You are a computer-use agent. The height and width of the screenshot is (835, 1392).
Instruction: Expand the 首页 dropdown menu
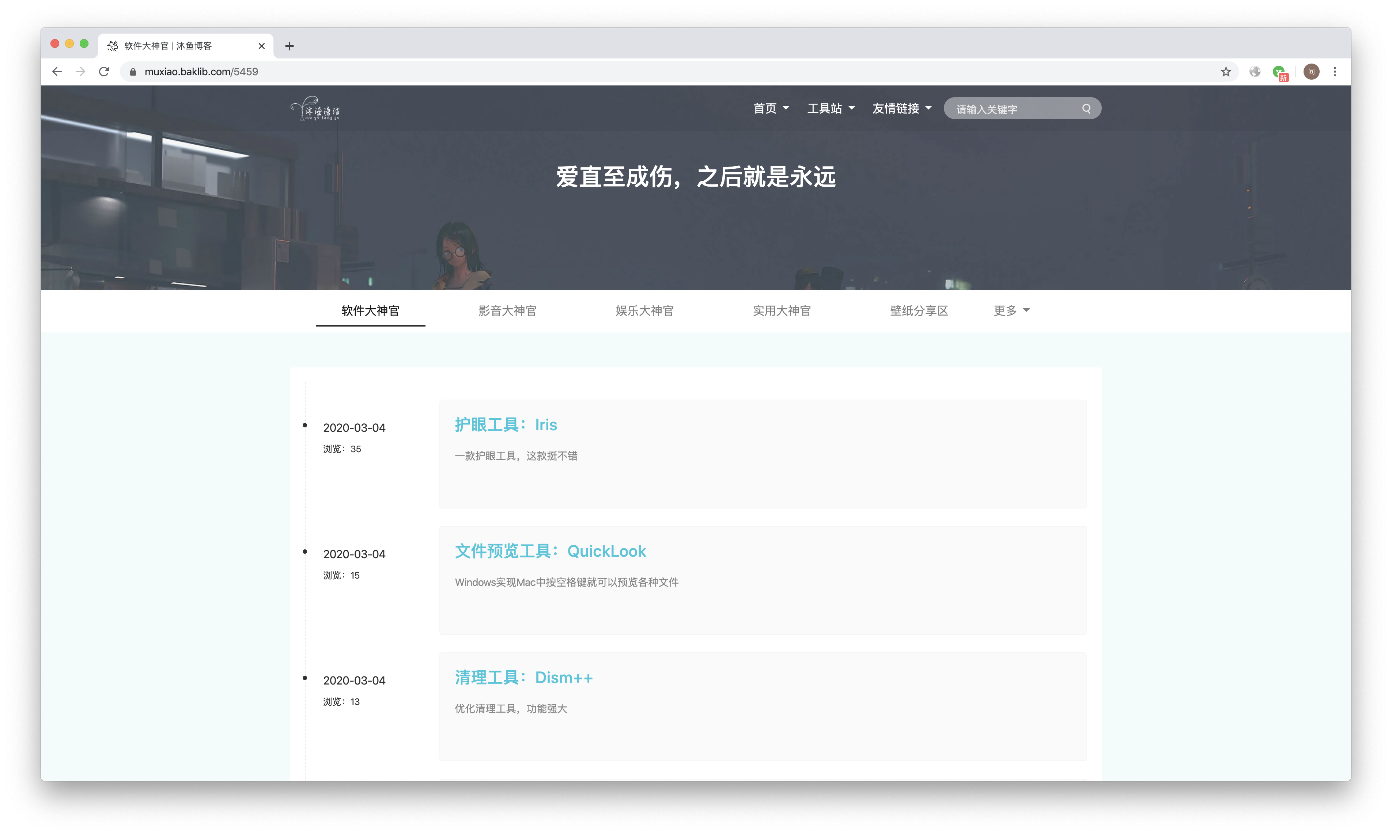771,108
